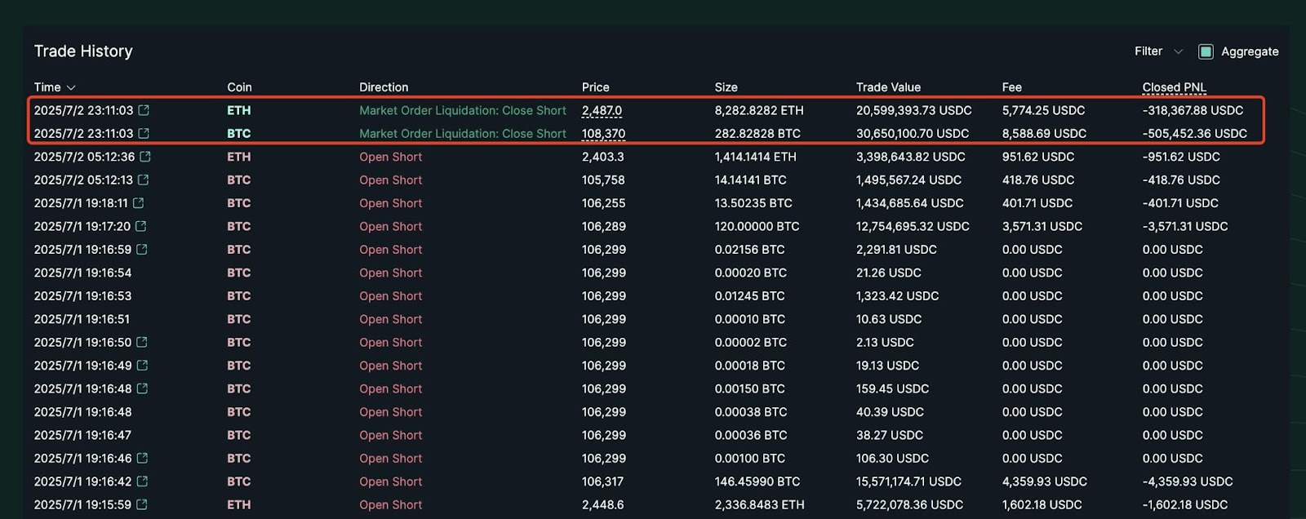Screen dimensions: 1306x519
Task: Click the underlined price 2,487.0
Action: pos(602,110)
